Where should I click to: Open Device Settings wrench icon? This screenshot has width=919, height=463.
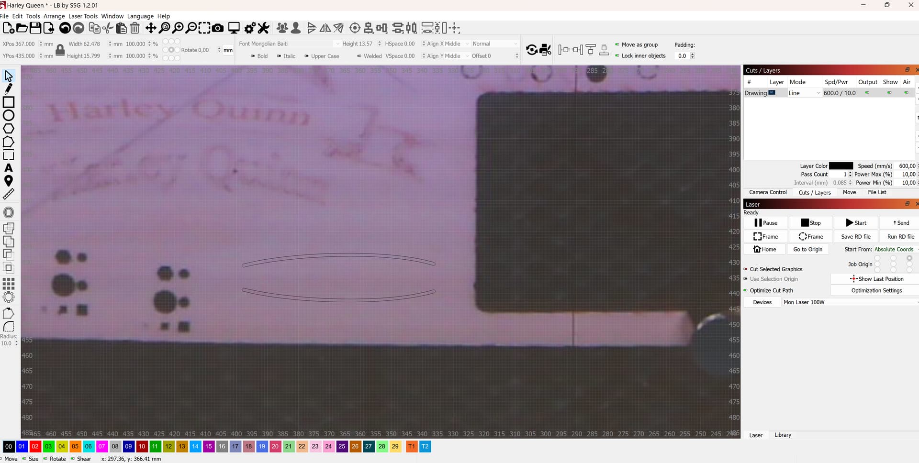[x=263, y=28]
